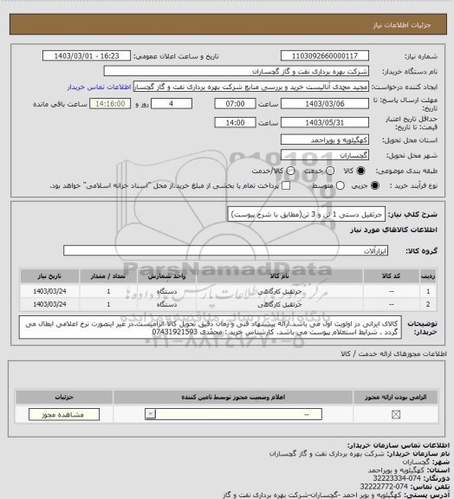Click phone number 32222772-074
The image size is (454, 499).
pos(384,486)
